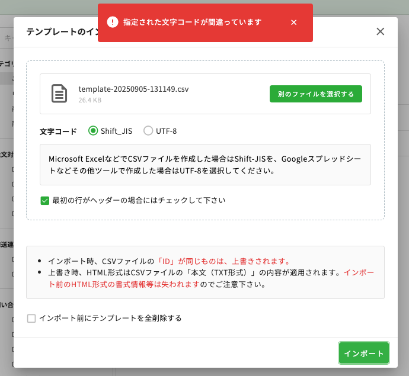Click the exclamation icon in error toast
This screenshot has height=376, width=409.
pos(112,22)
